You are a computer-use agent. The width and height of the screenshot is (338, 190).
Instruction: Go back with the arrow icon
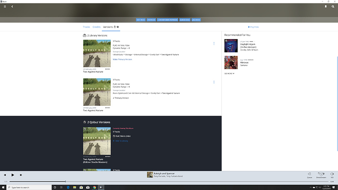[12, 6]
